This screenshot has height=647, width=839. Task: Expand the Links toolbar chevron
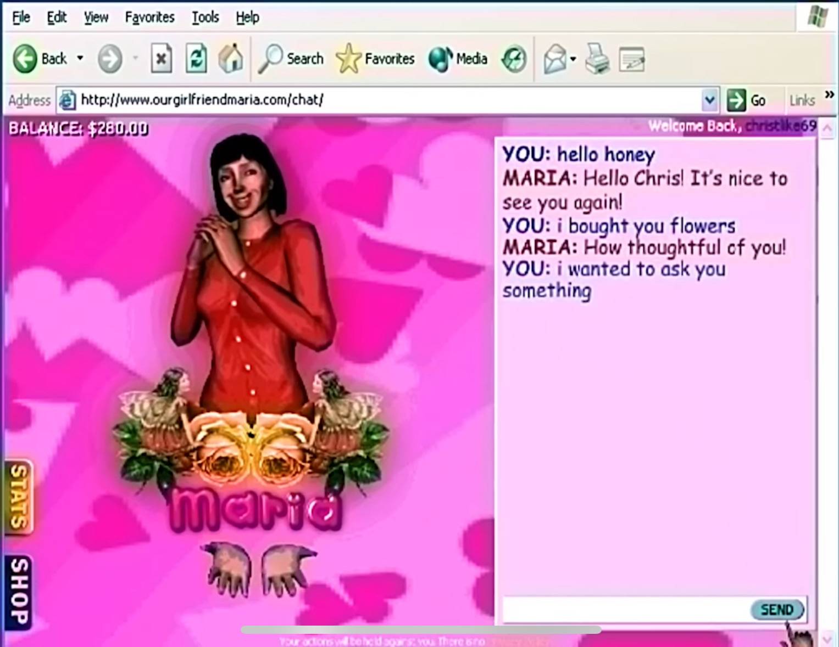click(829, 95)
